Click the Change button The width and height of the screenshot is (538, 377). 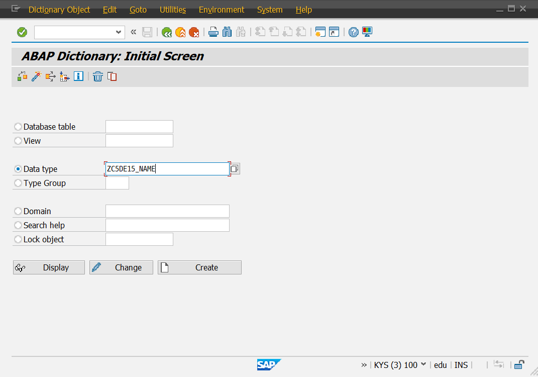coord(121,267)
